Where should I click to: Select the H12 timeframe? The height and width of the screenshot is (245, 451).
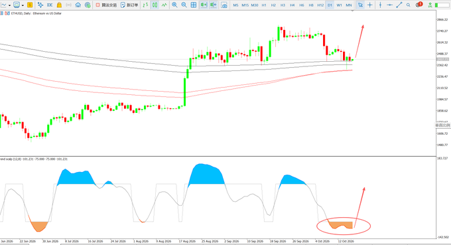(320, 5)
